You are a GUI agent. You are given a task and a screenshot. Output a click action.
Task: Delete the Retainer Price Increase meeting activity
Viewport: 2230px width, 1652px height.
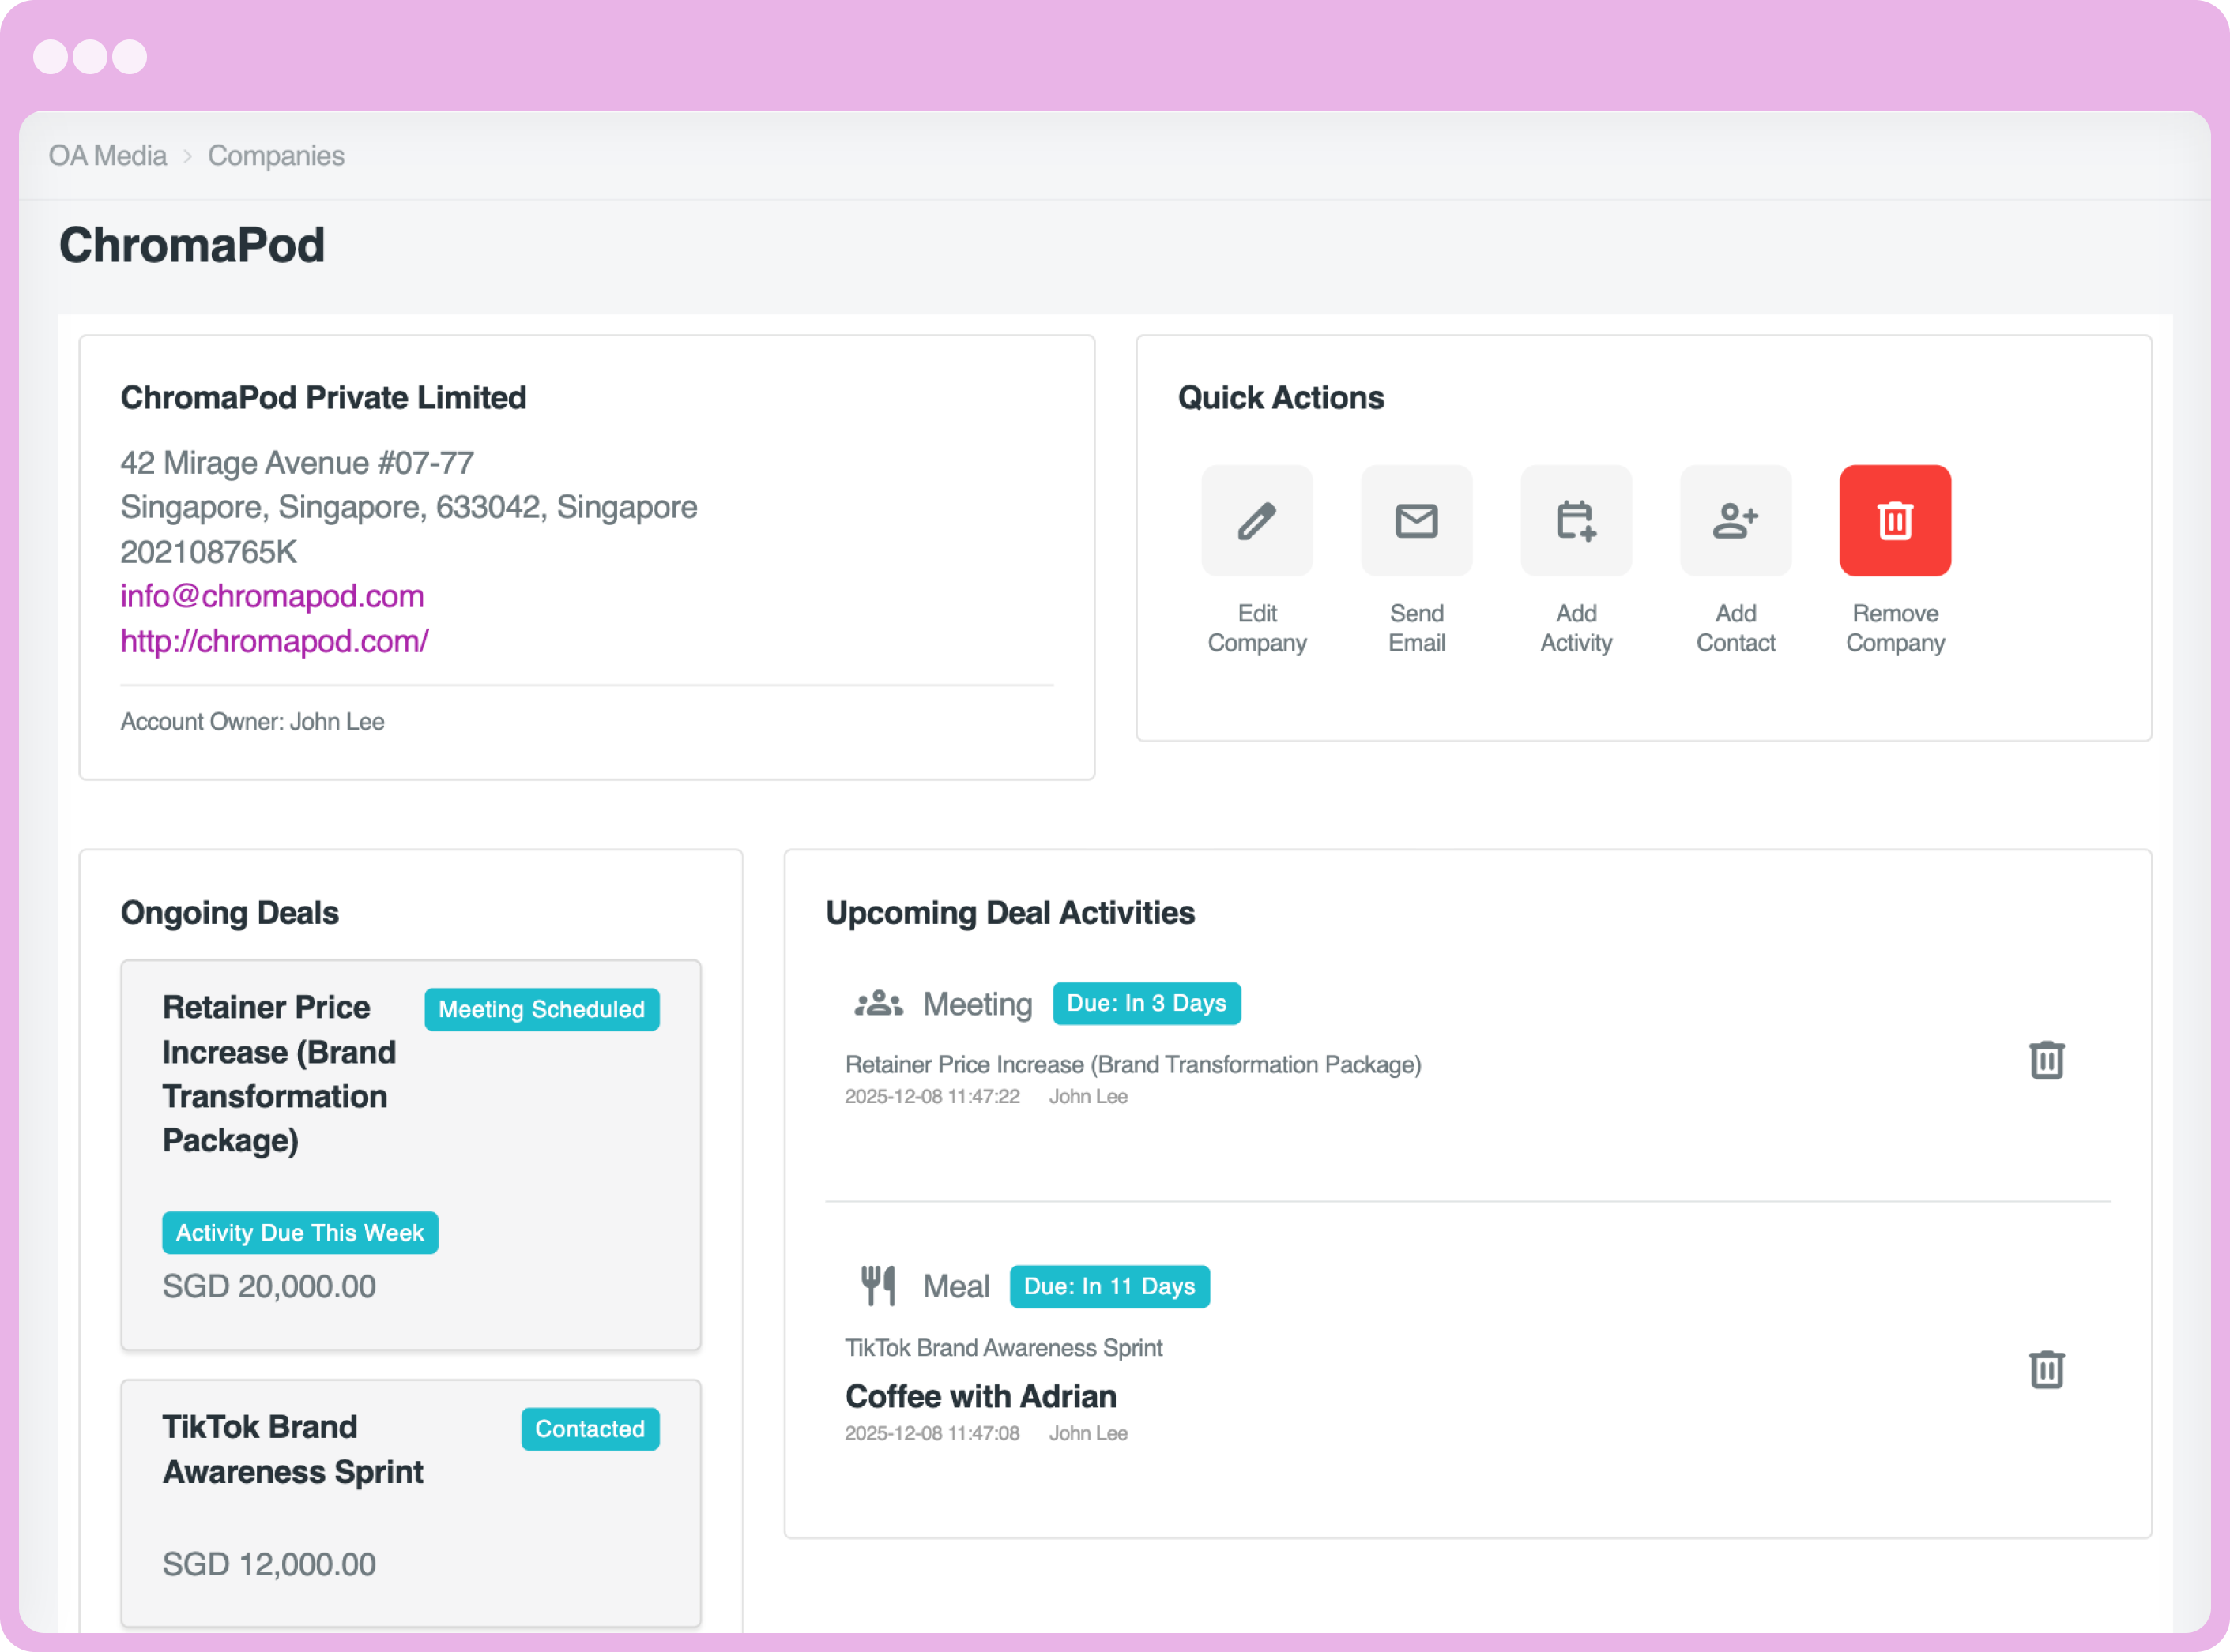2047,1059
